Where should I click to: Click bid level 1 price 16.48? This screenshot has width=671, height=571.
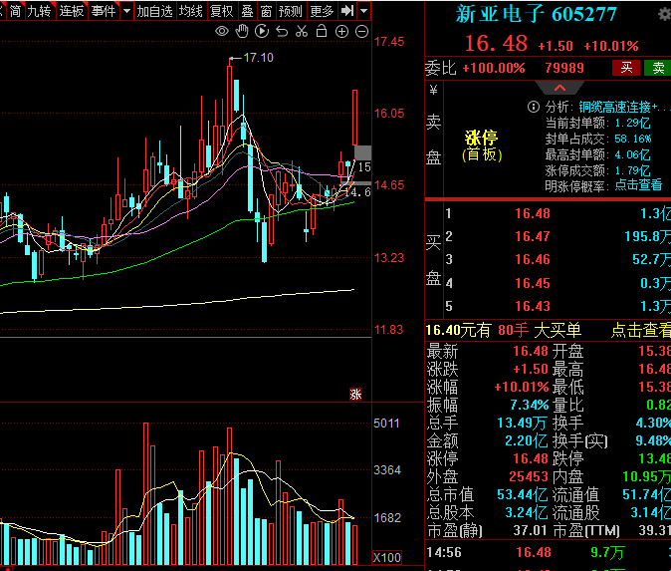pyautogui.click(x=533, y=213)
